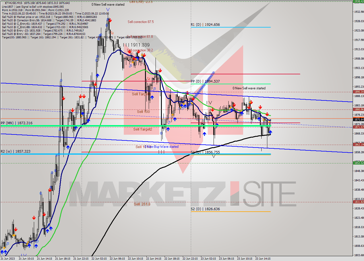The image size is (364, 261).
Task: Click the red 1880.96 price tag
Action: (358, 109)
